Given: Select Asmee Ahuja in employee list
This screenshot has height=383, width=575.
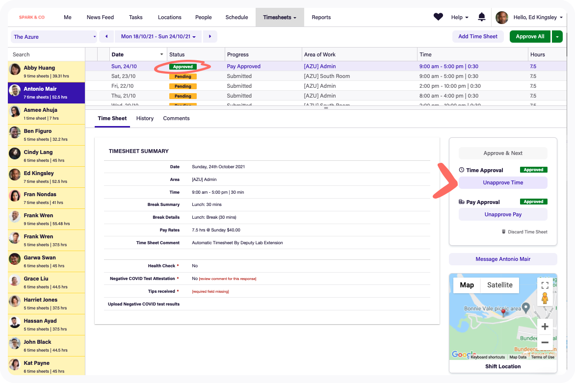Looking at the screenshot, I should click(x=47, y=114).
